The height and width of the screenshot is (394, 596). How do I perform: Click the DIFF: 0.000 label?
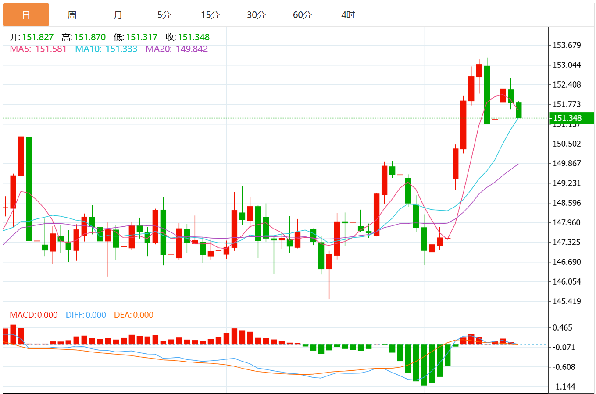point(86,315)
